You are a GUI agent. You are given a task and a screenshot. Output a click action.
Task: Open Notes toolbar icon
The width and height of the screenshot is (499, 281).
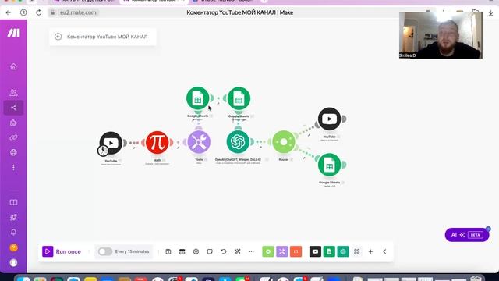pyautogui.click(x=210, y=251)
